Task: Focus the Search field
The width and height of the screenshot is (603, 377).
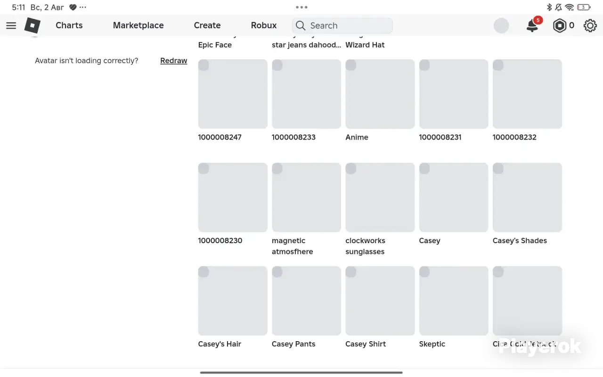Action: 342,25
